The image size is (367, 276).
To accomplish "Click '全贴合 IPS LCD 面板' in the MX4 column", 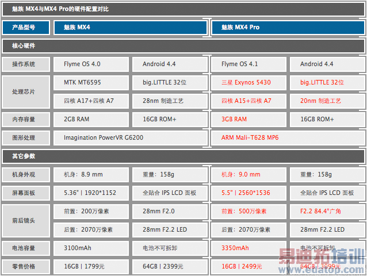I will click(170, 193).
